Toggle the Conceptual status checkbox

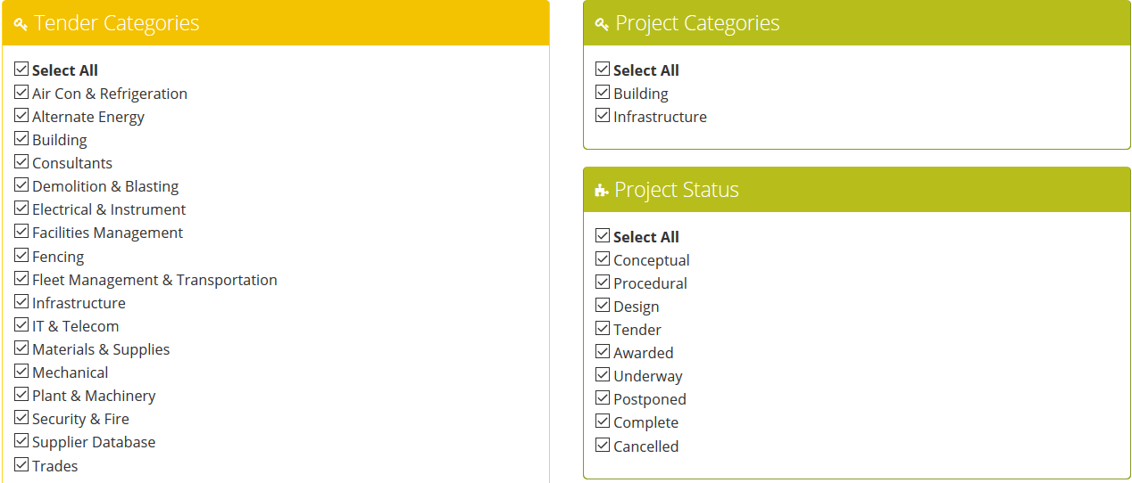point(603,258)
